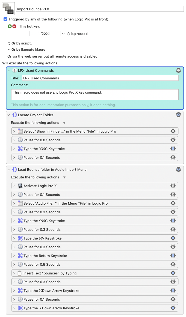The width and height of the screenshot is (186, 317).
Task: Select "Type the ⌘Down Arrow Keystroke" row text
Action: point(51,291)
